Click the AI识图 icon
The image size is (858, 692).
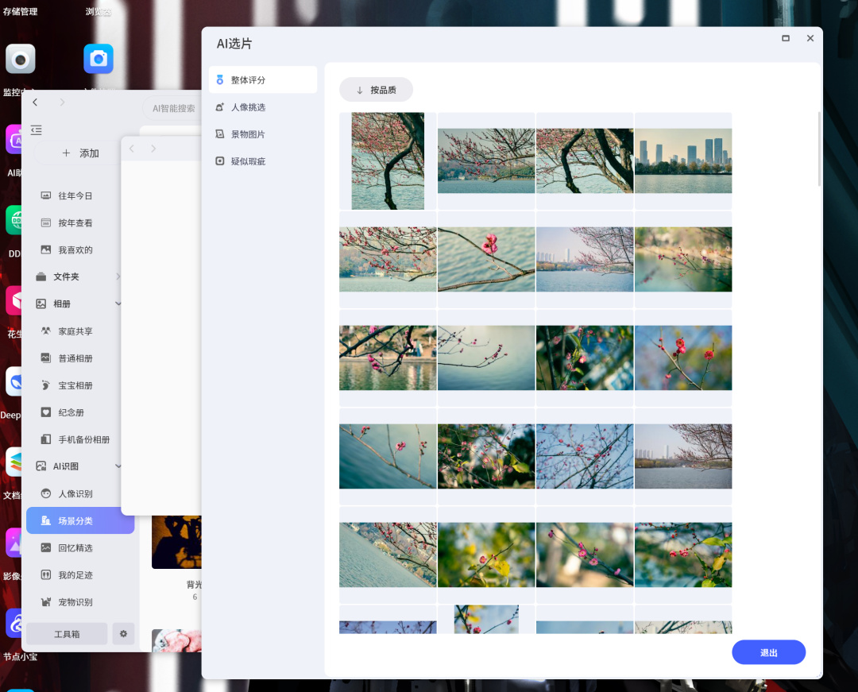click(x=41, y=466)
